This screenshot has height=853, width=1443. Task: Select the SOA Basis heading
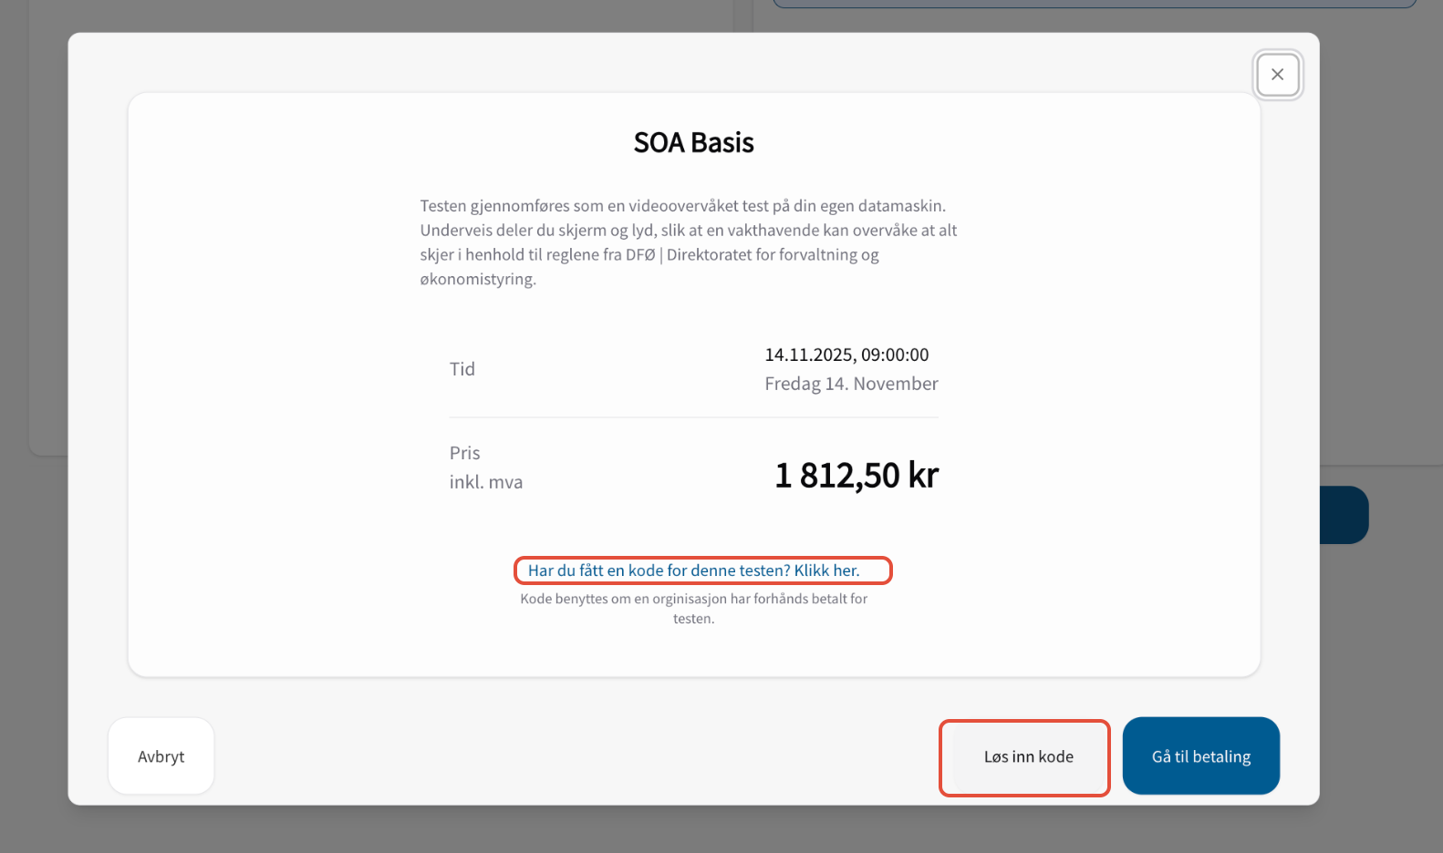[x=694, y=143]
